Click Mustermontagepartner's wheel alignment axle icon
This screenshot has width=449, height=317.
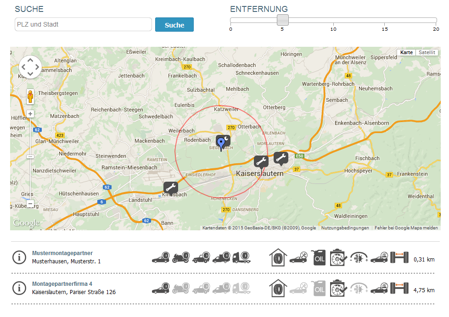point(399,258)
